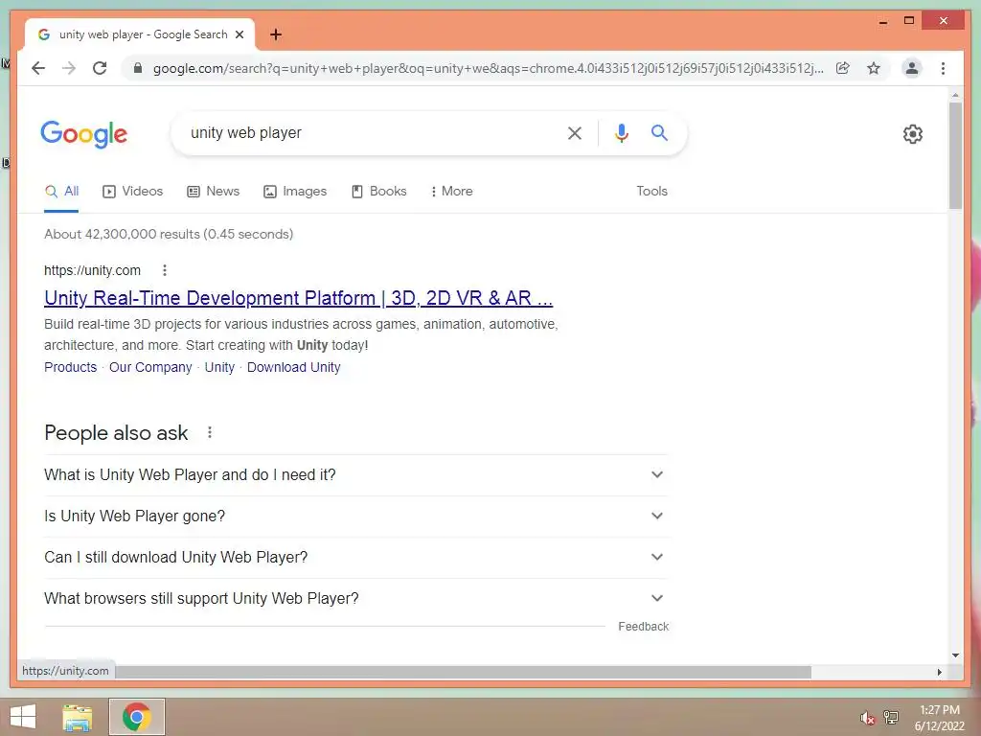Click the network tray icon
981x736 pixels.
891,718
